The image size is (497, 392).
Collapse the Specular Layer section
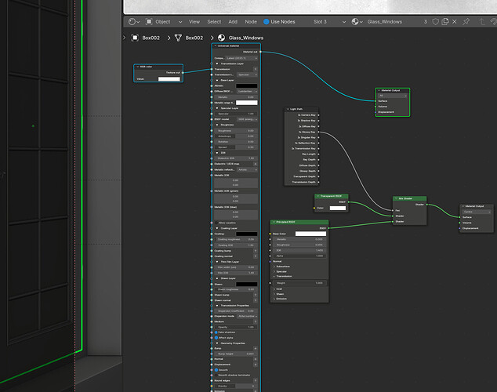click(x=217, y=108)
